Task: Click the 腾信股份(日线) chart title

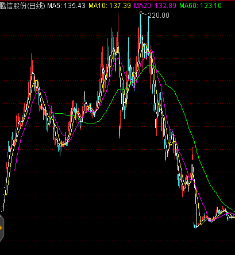Action: tap(22, 6)
